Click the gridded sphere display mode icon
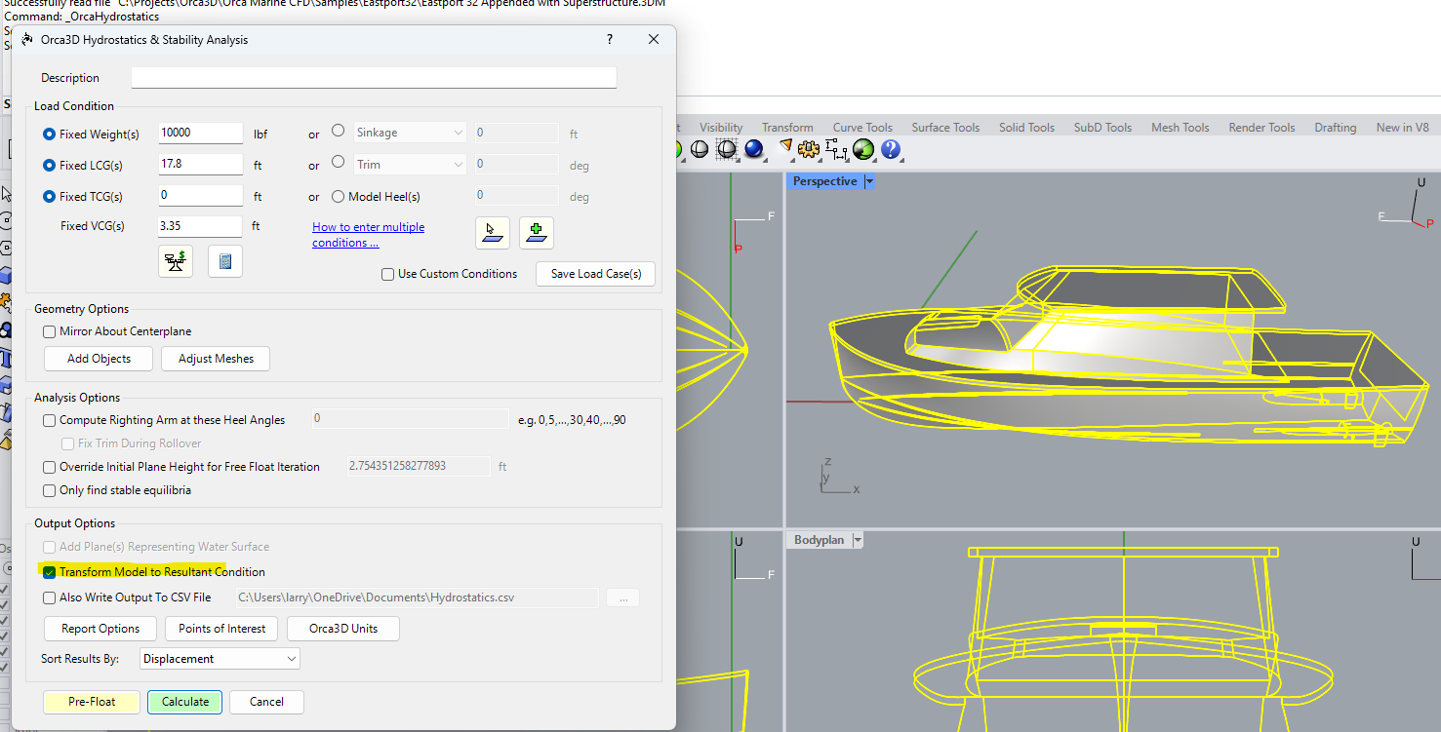1441x732 pixels. tap(726, 149)
